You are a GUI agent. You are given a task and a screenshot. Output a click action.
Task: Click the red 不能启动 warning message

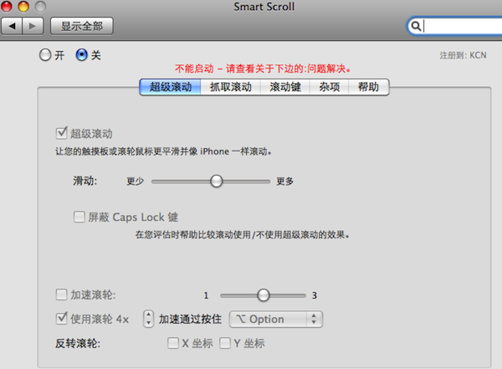tap(263, 69)
